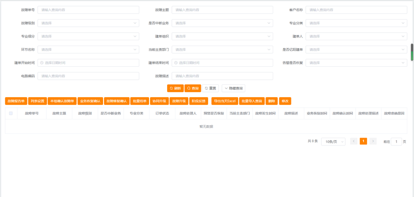Go to next page arrow
The width and height of the screenshot is (414, 197).
coord(373,141)
